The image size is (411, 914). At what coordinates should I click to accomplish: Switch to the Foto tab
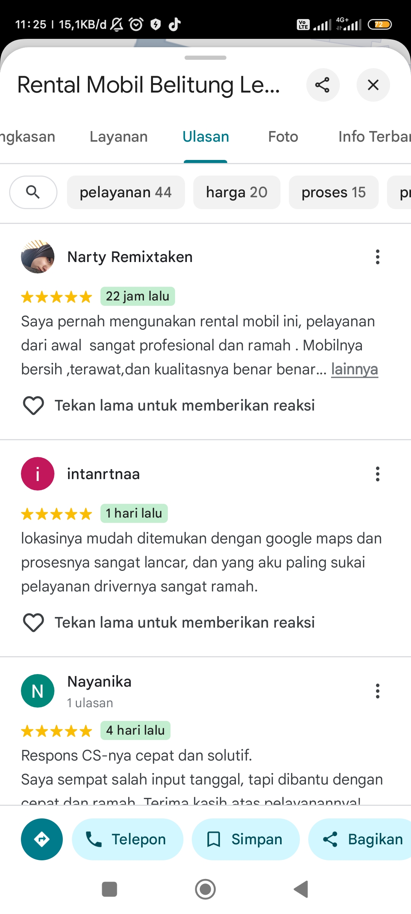[283, 137]
